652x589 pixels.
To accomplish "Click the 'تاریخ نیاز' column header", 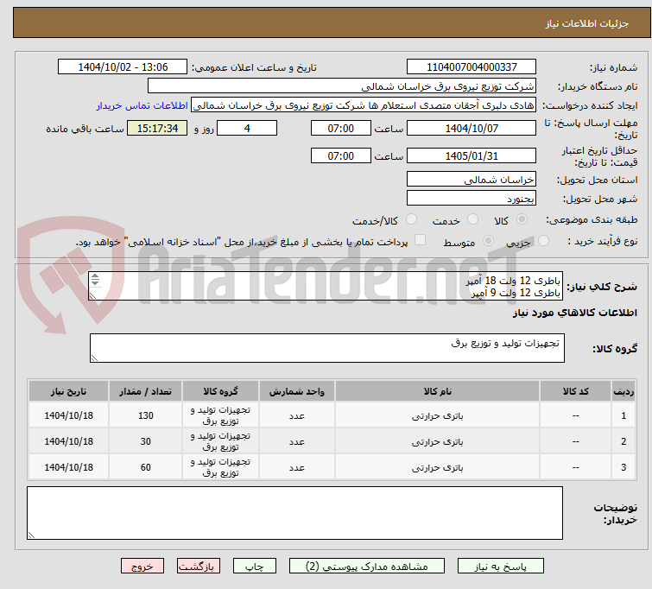I will point(68,391).
